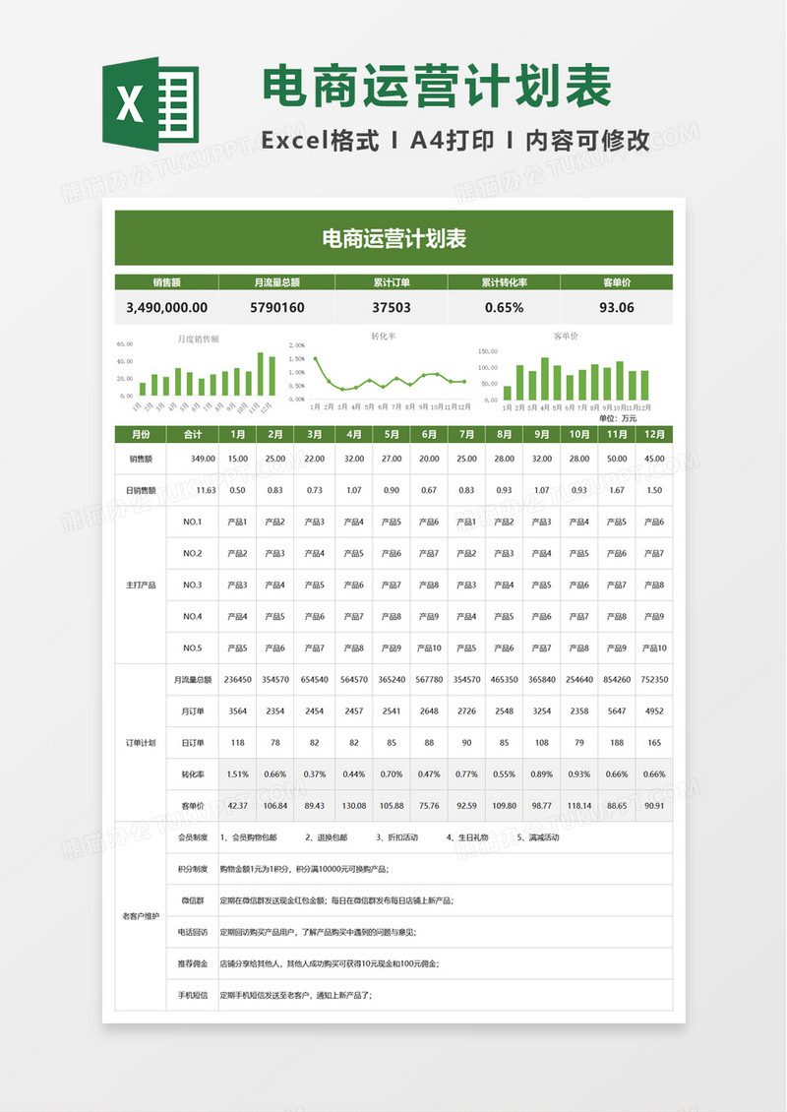Select the green banner title 电商运营计划表 in the sheet
787x1112 pixels.
393,238
